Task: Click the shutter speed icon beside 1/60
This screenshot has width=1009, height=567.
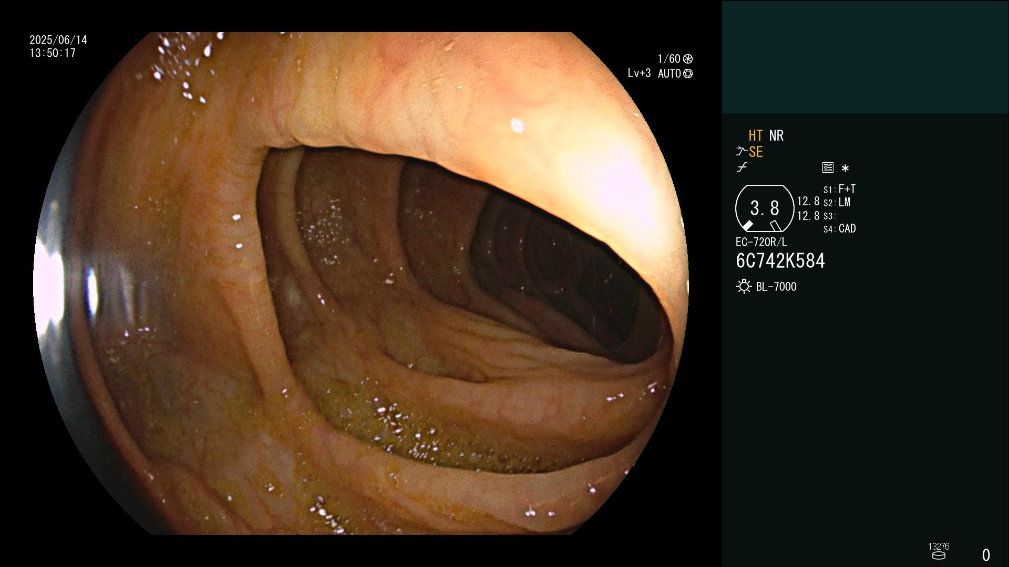Action: pos(688,59)
